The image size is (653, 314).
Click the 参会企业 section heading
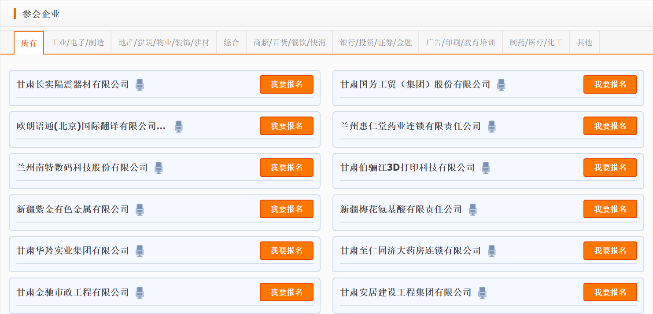[x=41, y=14]
